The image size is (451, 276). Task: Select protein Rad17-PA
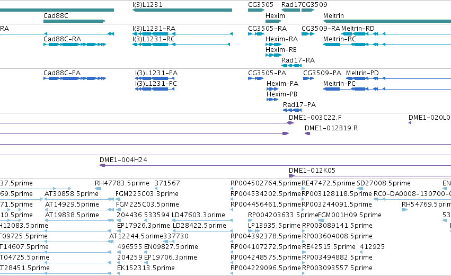292,110
